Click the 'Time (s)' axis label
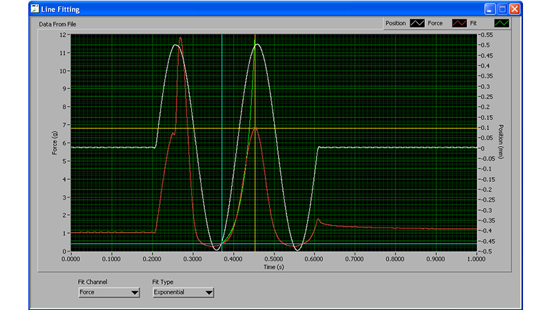This screenshot has height=310, width=552. pyautogui.click(x=273, y=267)
